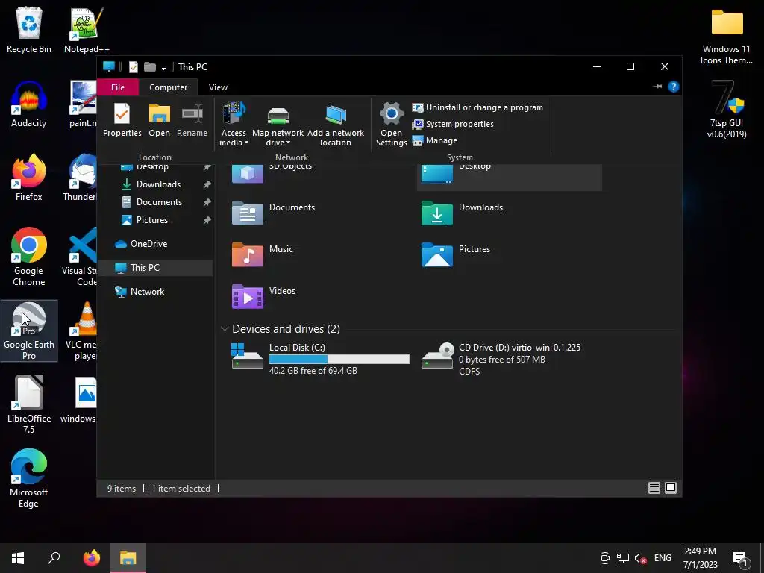Click ENG language indicator
This screenshot has height=573, width=764.
663,558
